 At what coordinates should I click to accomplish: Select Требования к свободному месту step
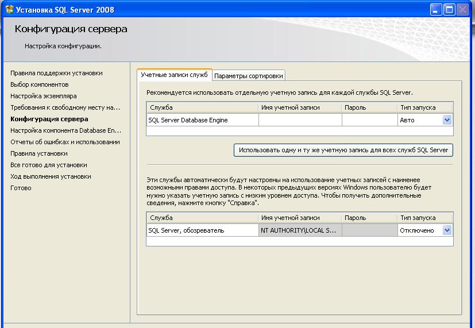click(65, 107)
